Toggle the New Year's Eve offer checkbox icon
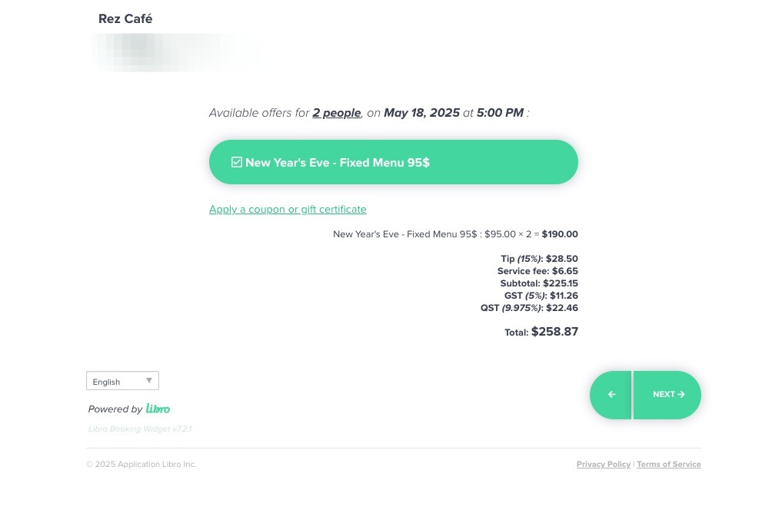 pyautogui.click(x=237, y=162)
